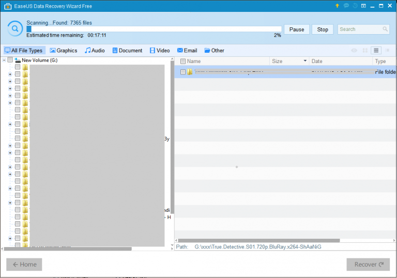The height and width of the screenshot is (278, 397).
Task: Click the folder icon in the file list row
Action: point(190,72)
